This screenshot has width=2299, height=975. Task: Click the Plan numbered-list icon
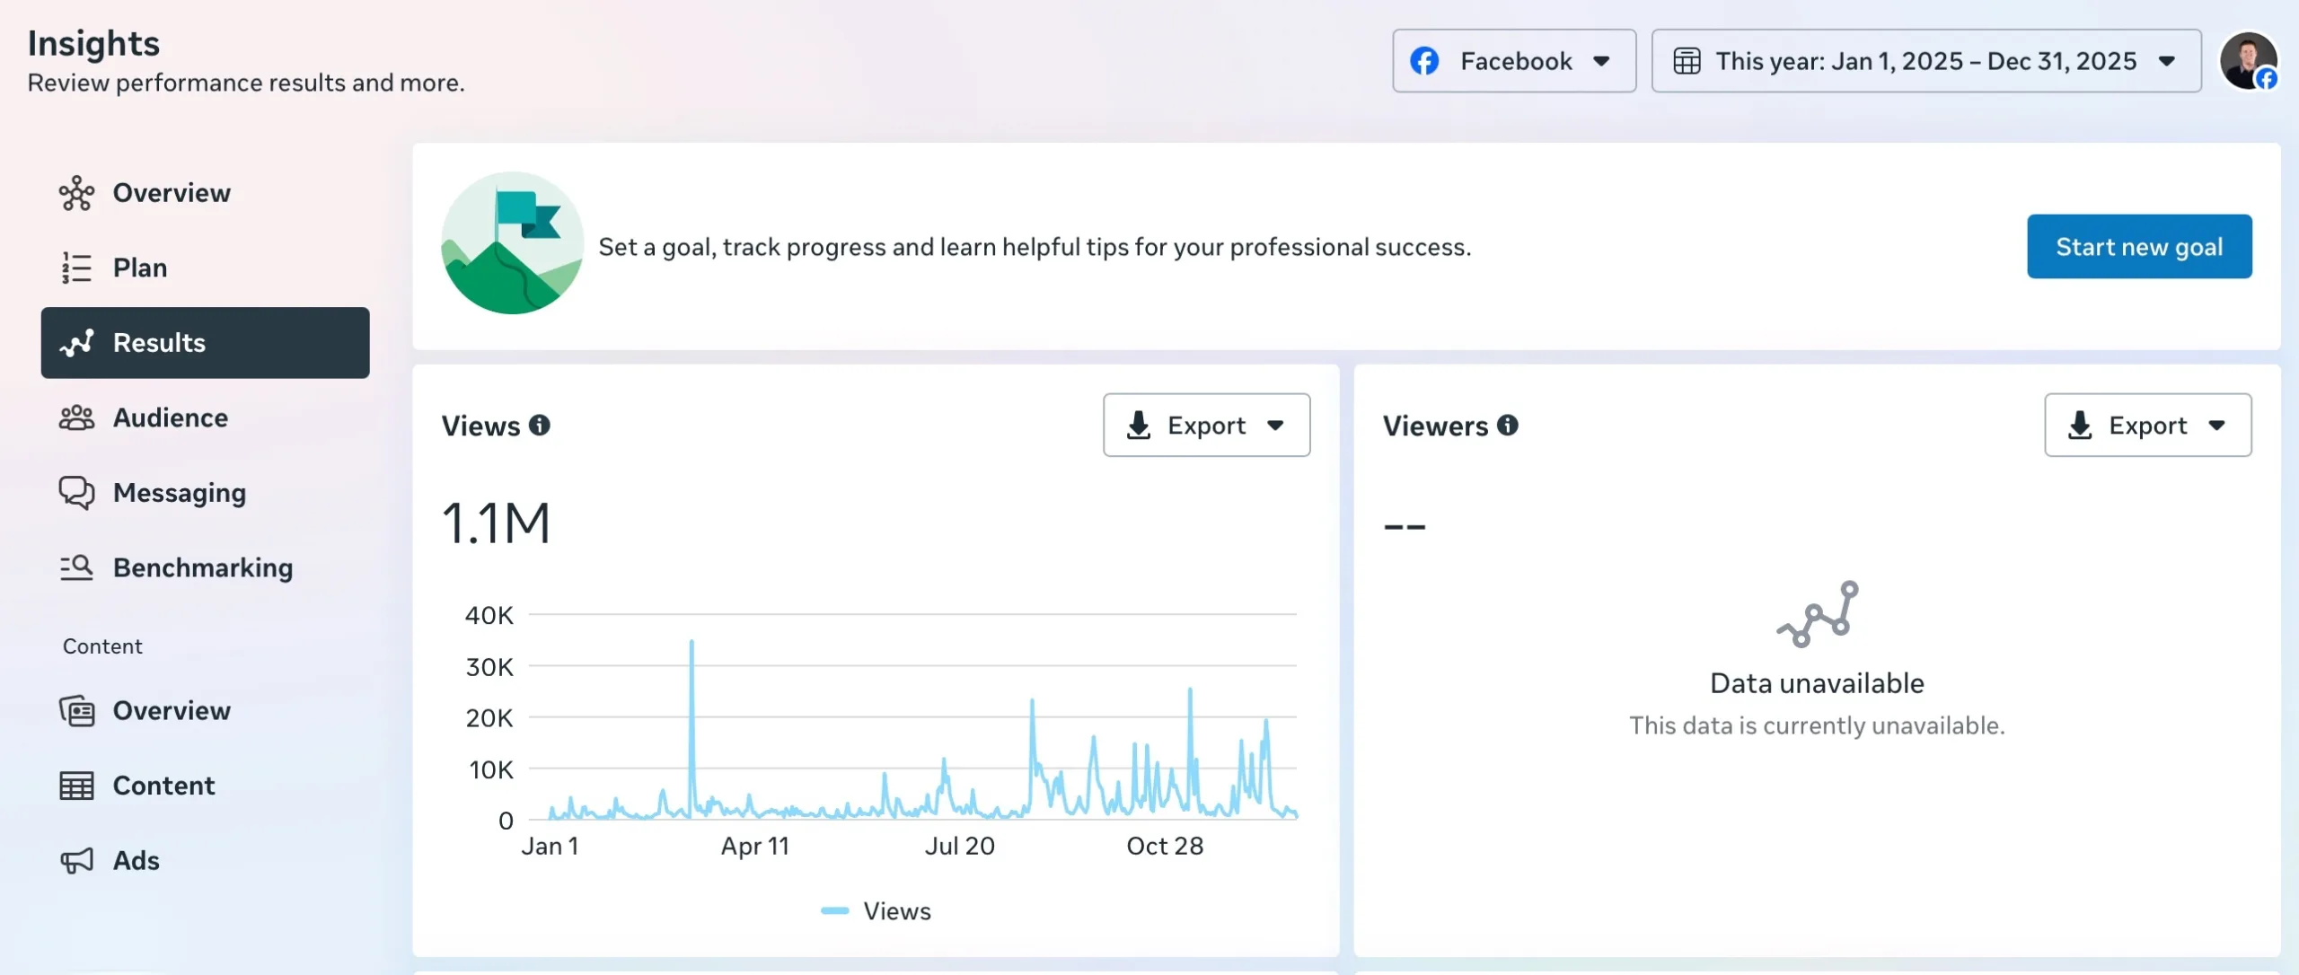(x=76, y=268)
